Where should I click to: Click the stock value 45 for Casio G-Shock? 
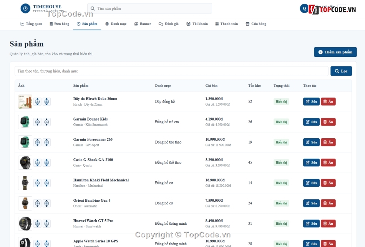tap(250, 162)
